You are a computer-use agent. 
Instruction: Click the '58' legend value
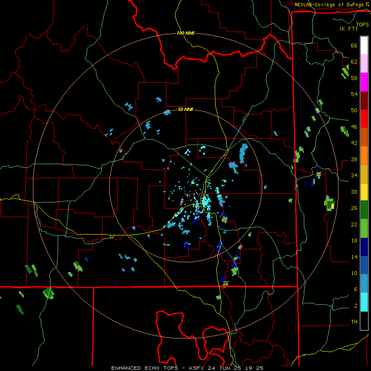tap(354, 78)
